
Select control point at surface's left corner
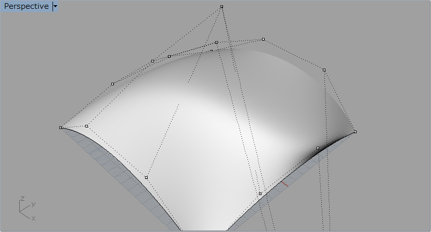point(61,128)
